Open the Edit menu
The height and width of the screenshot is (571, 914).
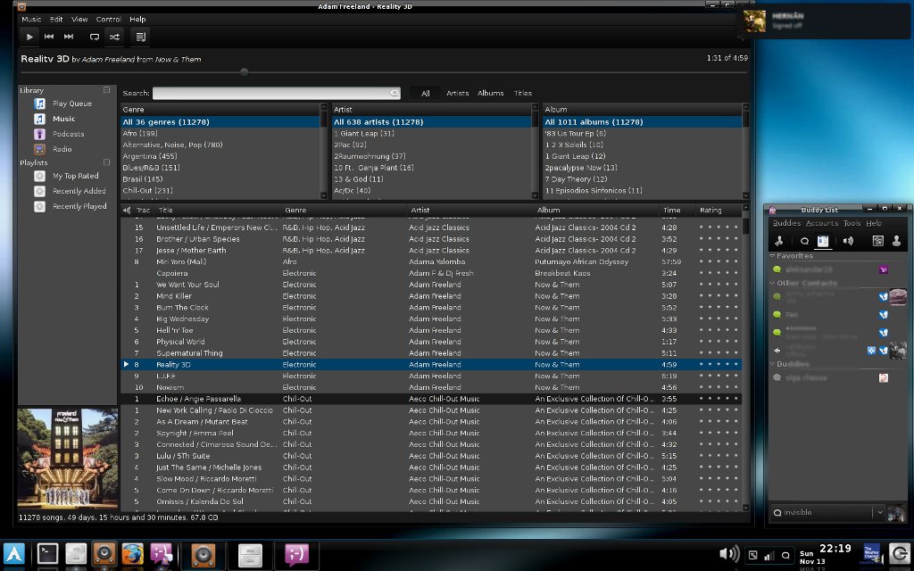[56, 20]
